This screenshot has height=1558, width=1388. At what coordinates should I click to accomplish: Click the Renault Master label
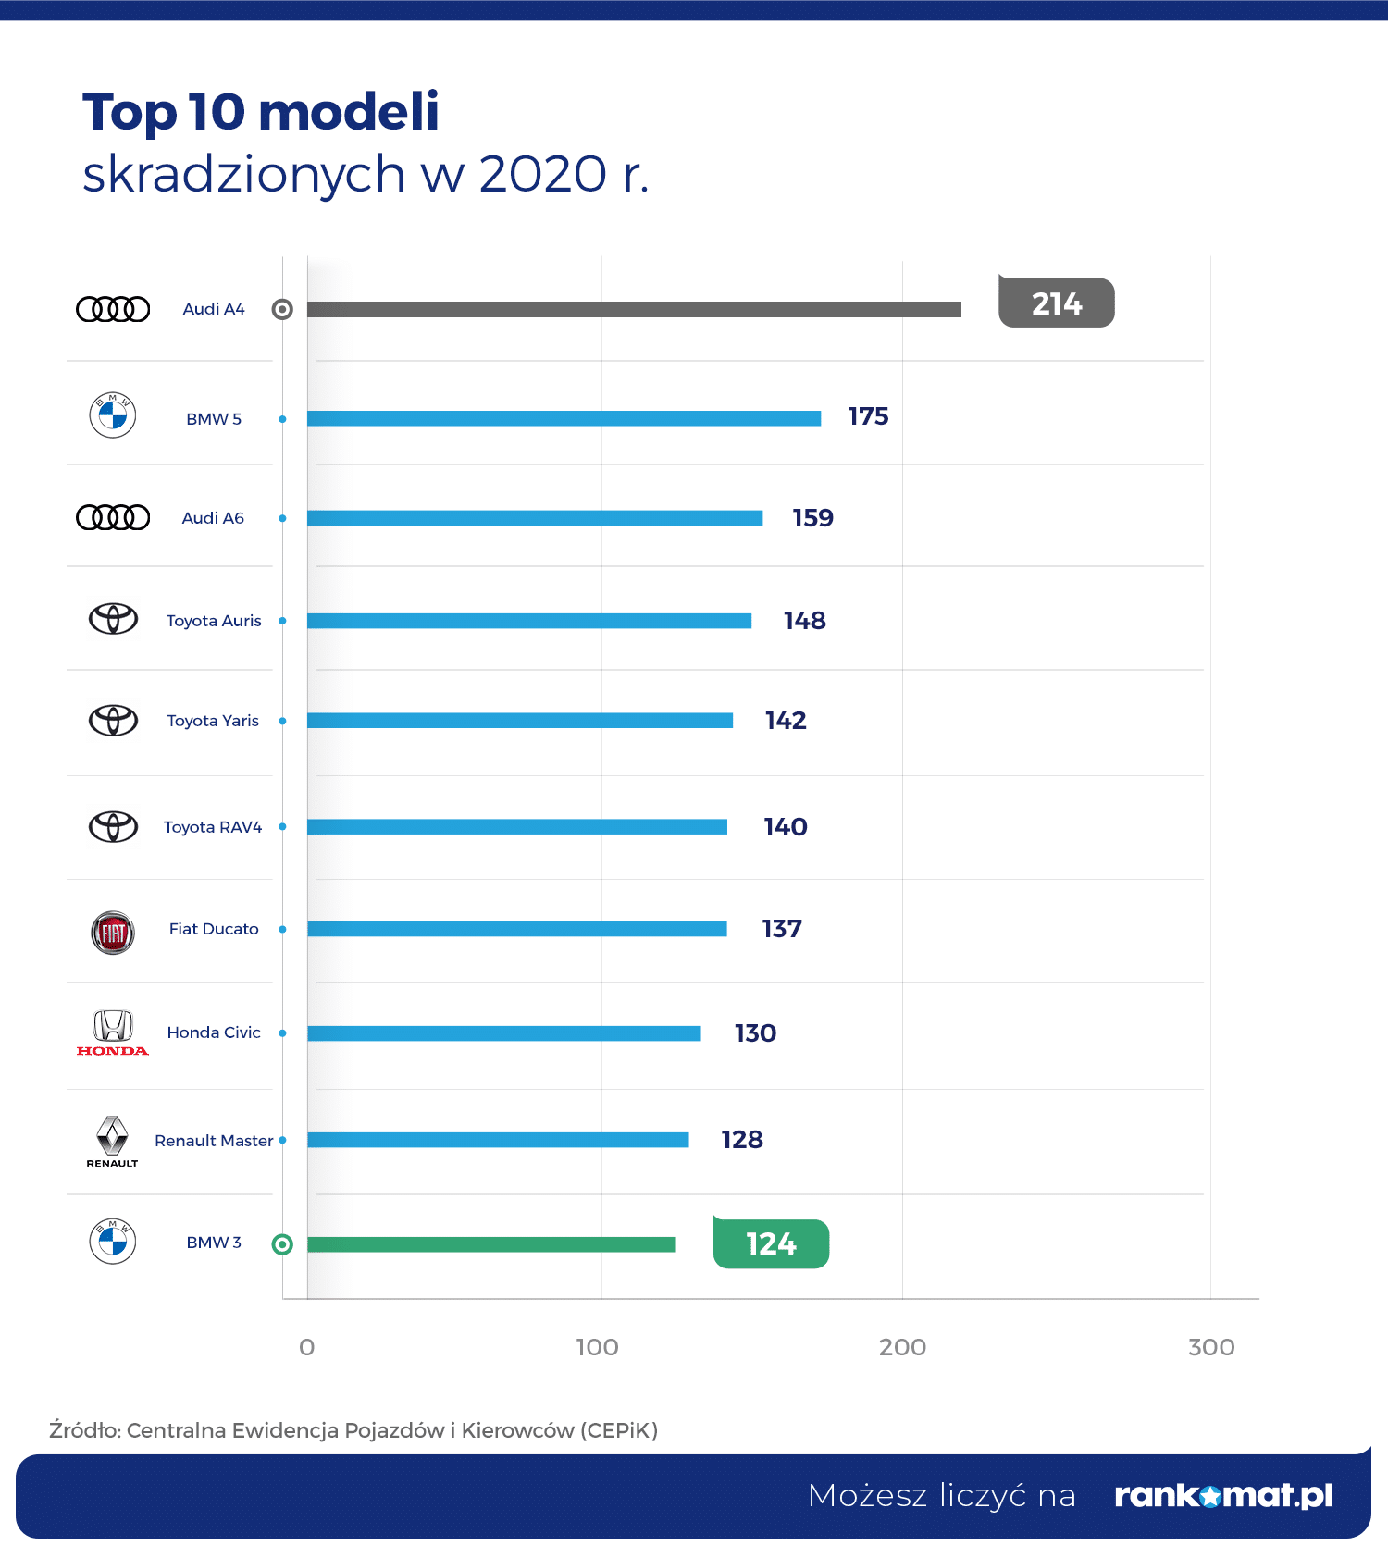[214, 1141]
